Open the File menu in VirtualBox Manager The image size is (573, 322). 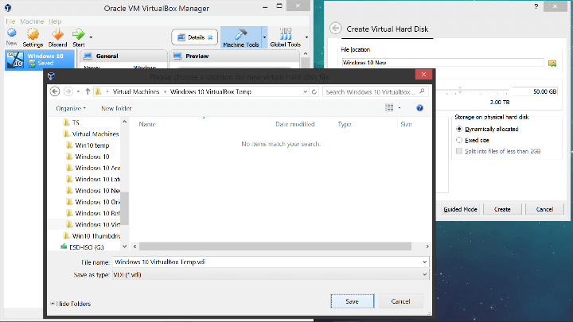(10, 21)
